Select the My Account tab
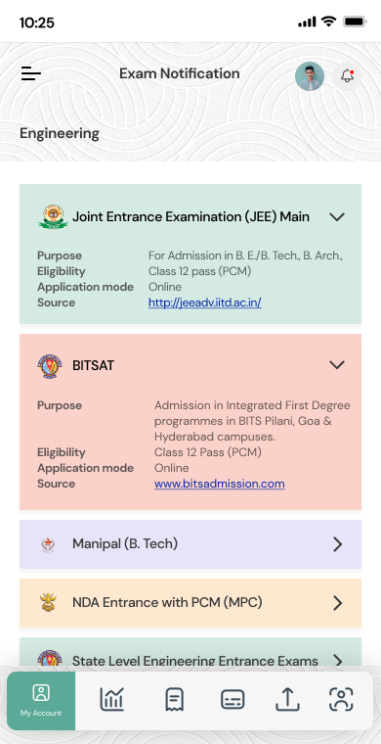The height and width of the screenshot is (744, 381). pos(41,700)
